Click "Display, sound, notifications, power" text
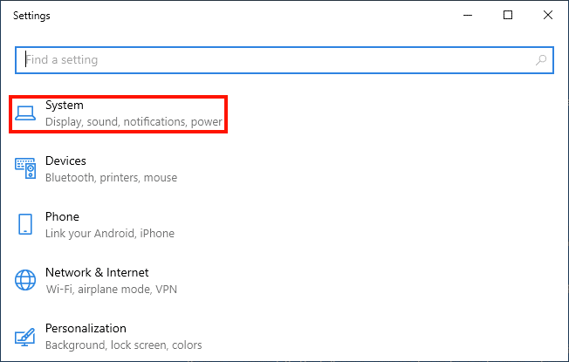This screenshot has width=569, height=362. [x=134, y=122]
